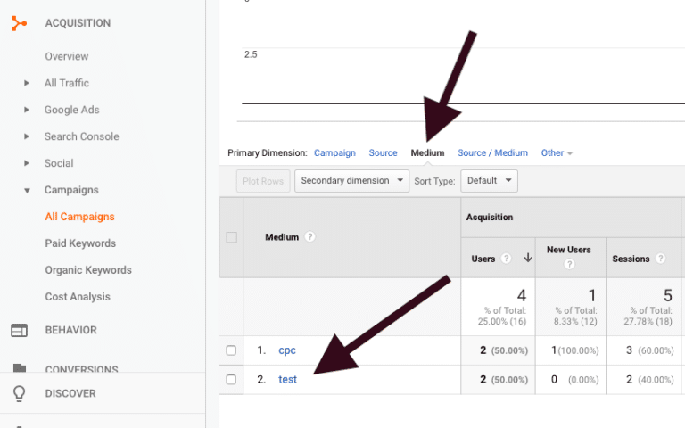Viewport: 685px width, 428px height.
Task: Expand the Google Ads section
Action: 27,110
